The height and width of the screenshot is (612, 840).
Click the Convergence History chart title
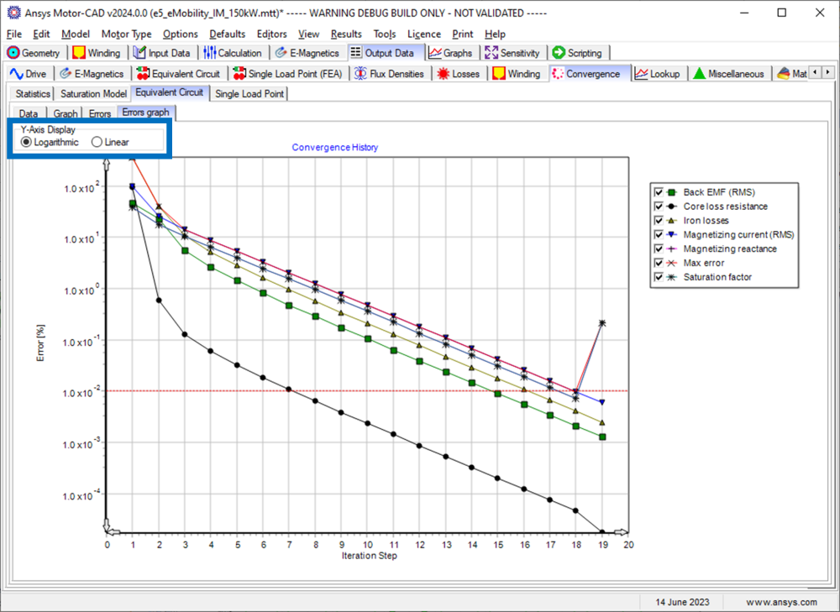(x=335, y=147)
